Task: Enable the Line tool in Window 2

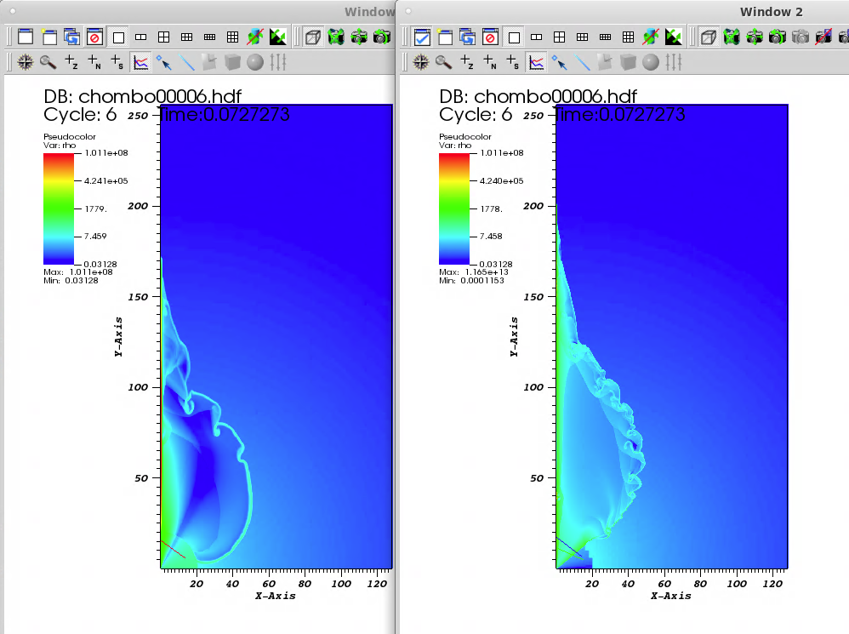Action: [582, 62]
